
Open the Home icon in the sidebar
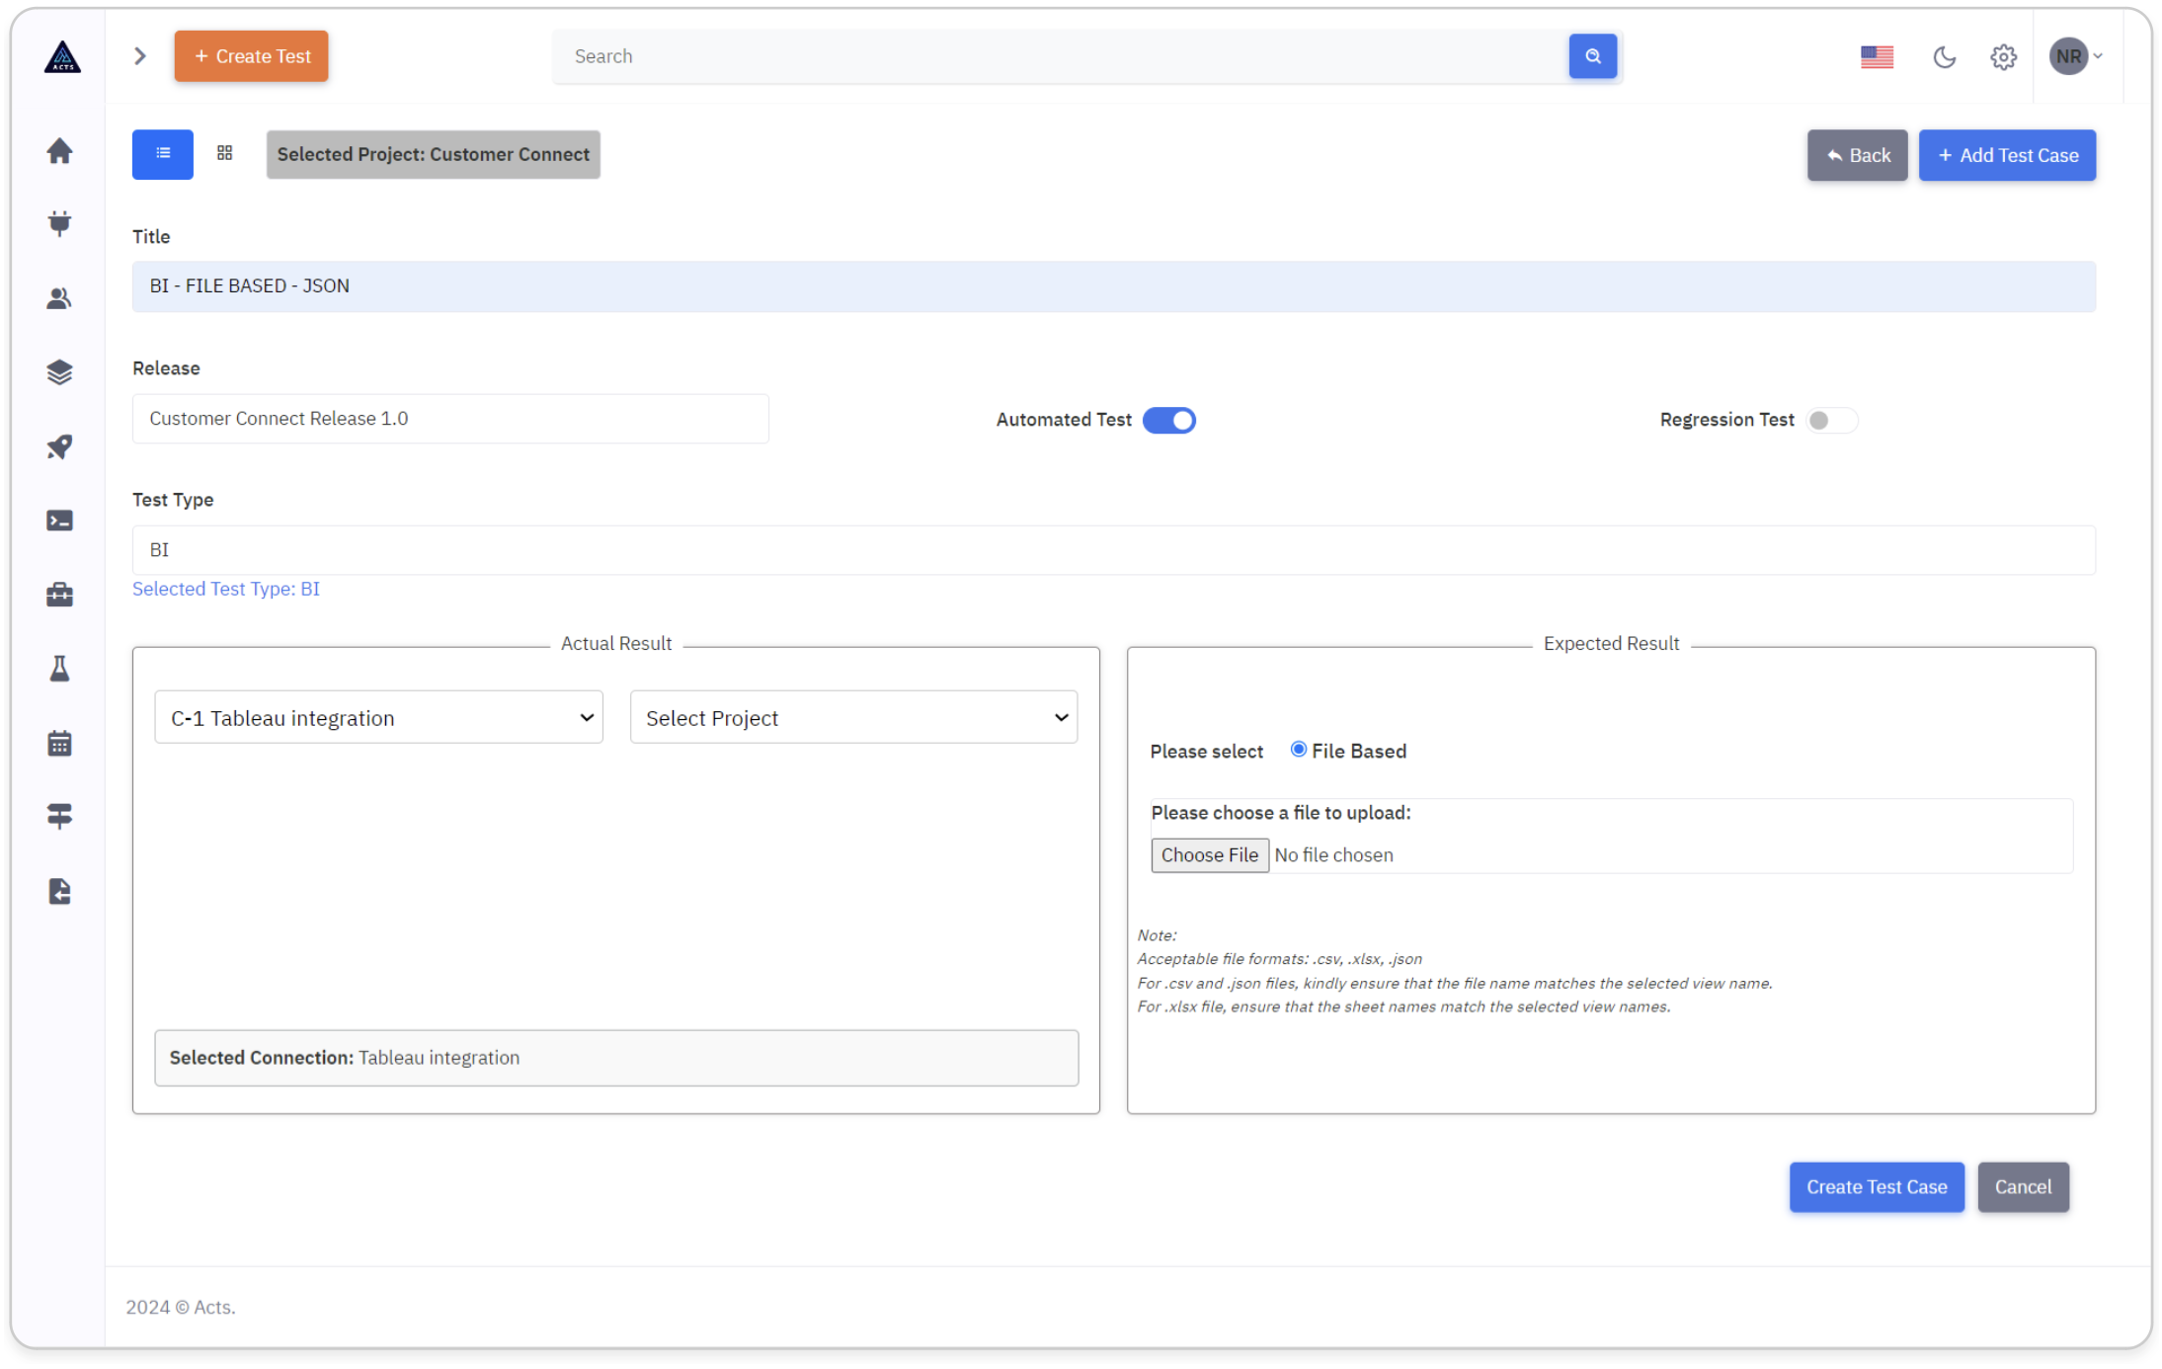pos(59,151)
